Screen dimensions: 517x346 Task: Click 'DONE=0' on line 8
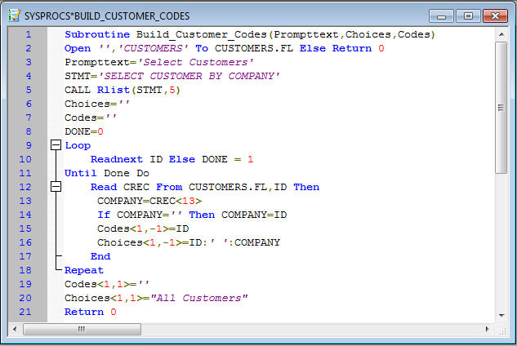pyautogui.click(x=84, y=131)
